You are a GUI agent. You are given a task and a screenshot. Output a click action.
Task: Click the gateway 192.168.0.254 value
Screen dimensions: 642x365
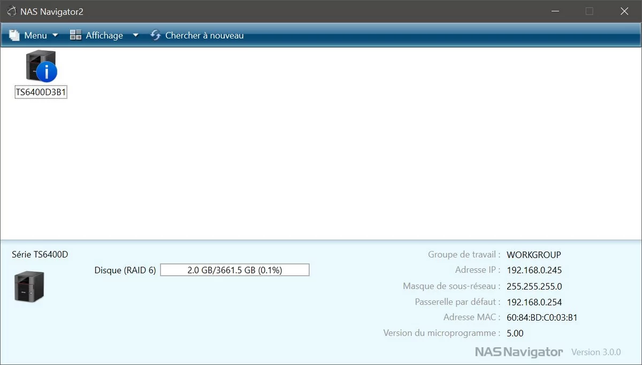pos(534,302)
